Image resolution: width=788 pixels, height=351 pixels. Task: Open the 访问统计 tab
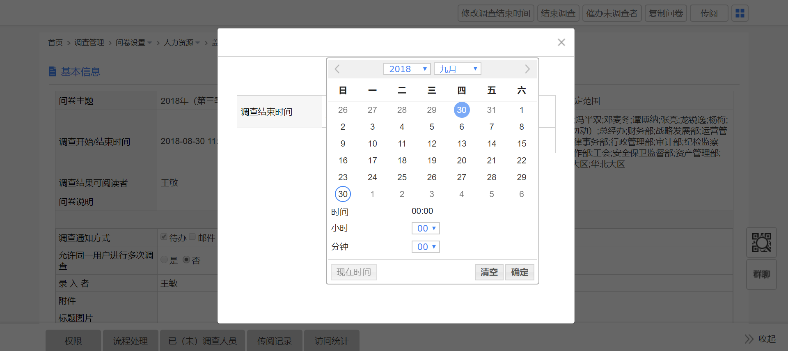[332, 341]
